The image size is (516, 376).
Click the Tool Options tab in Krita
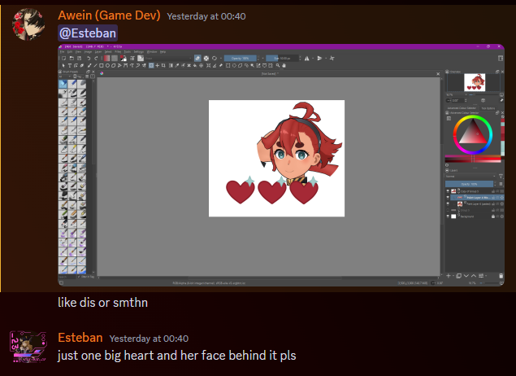488,108
